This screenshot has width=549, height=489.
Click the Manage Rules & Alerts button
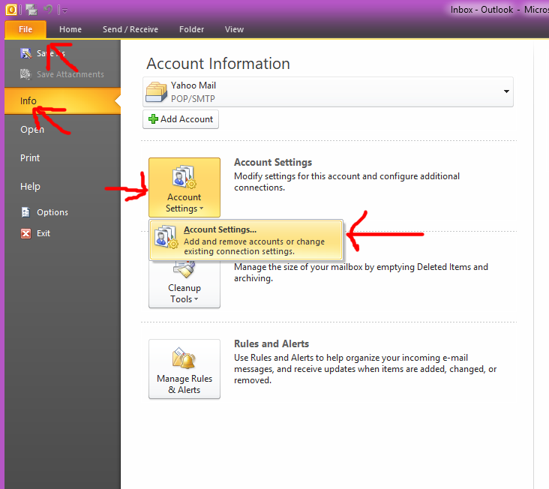coord(184,369)
